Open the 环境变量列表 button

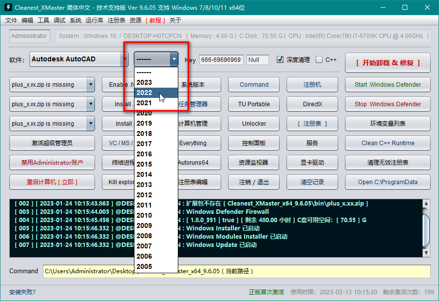coord(388,124)
